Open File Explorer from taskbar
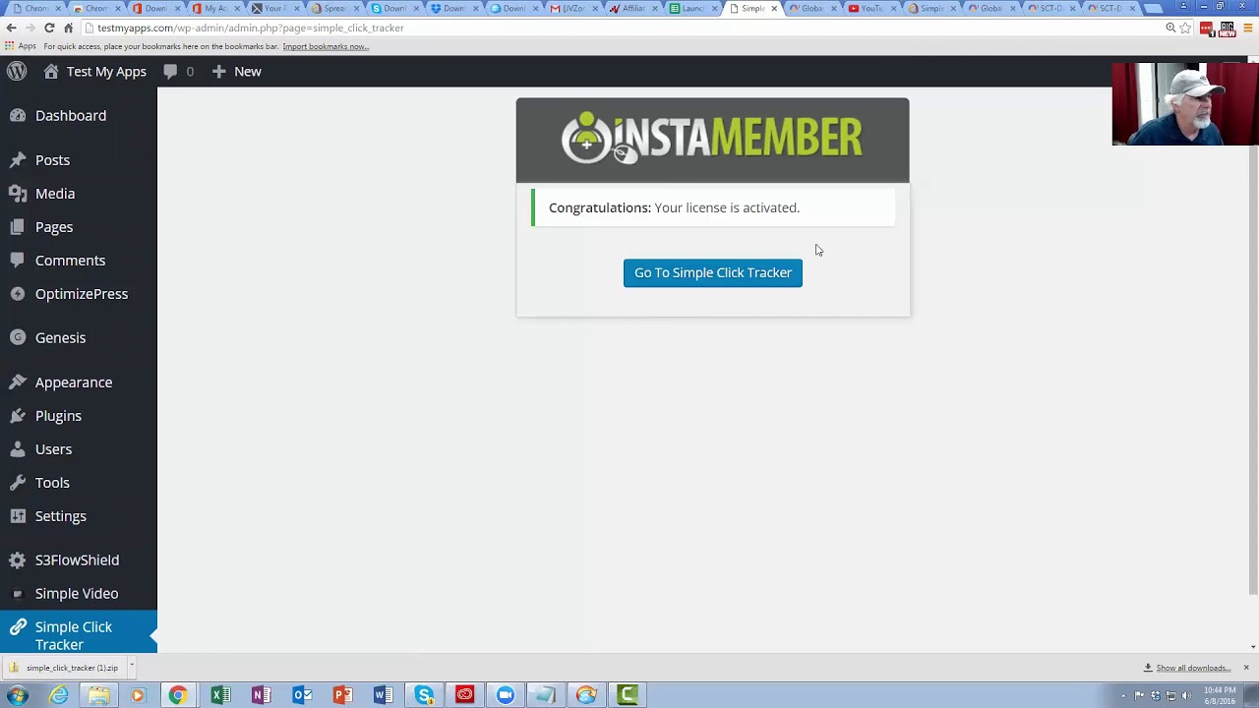 click(x=98, y=695)
